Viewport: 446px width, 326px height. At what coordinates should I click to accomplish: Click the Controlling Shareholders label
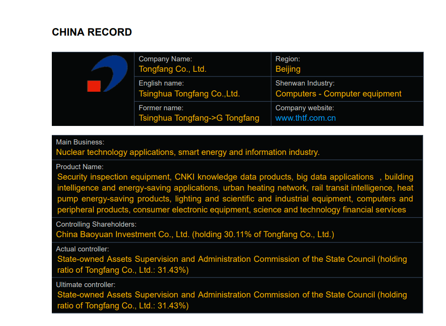tap(96, 224)
